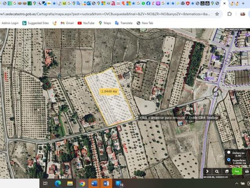Expand the map toolbar arrow
The image size is (250, 188).
click(x=207, y=171)
